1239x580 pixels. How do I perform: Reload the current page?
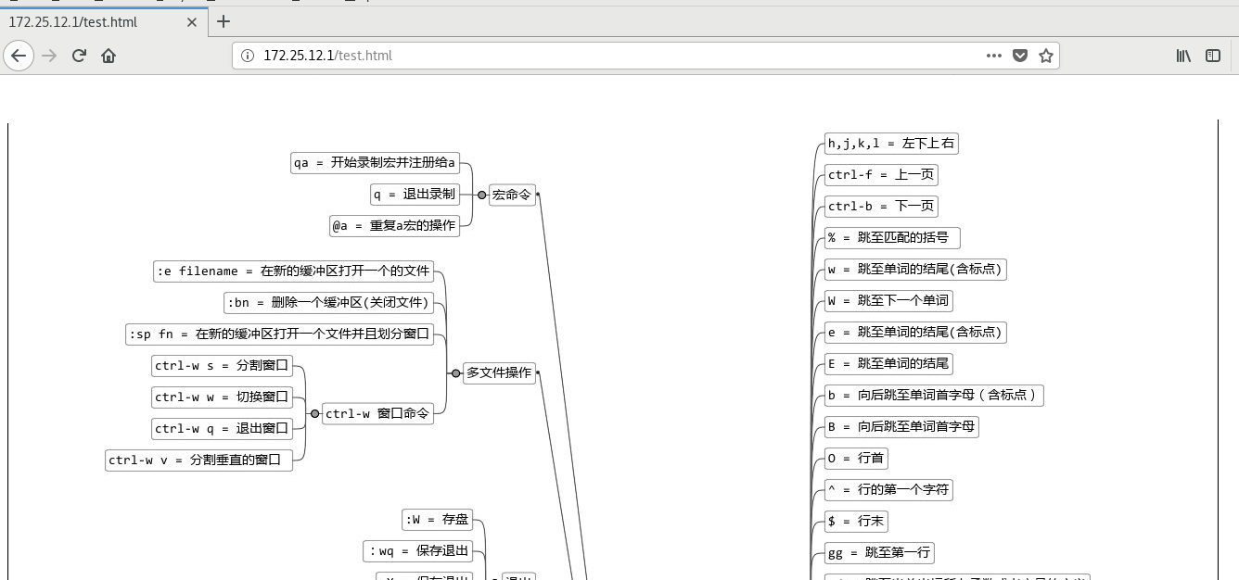[80, 56]
